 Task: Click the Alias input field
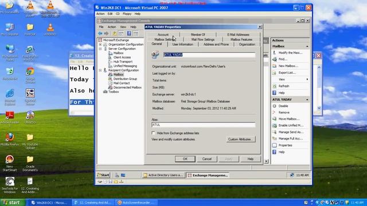203,125
